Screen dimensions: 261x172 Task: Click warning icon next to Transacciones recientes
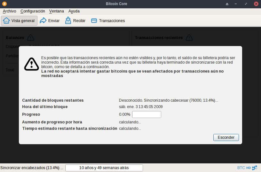click(189, 38)
